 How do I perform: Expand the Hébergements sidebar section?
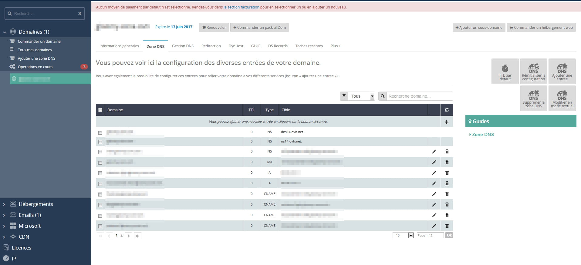(35, 204)
